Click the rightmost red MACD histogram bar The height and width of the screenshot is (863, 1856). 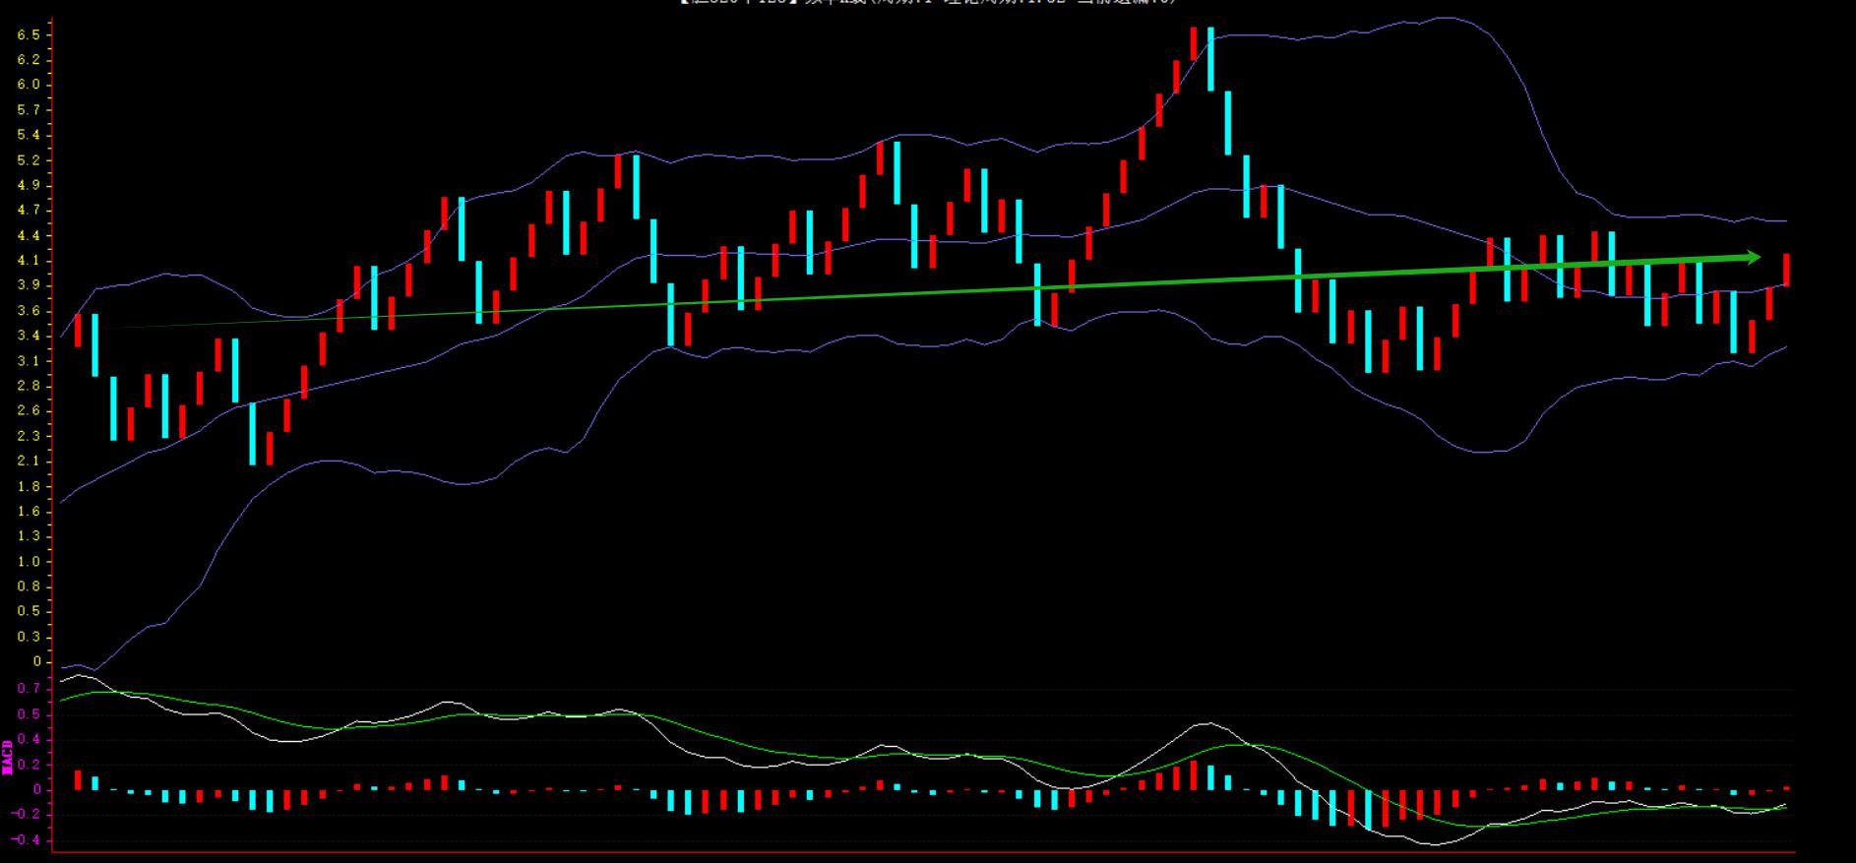pyautogui.click(x=1786, y=788)
